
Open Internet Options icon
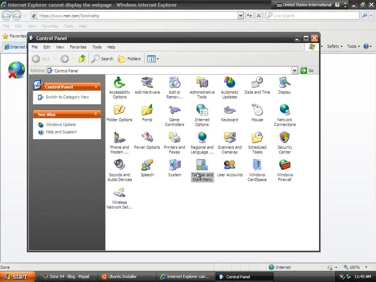[x=202, y=115]
